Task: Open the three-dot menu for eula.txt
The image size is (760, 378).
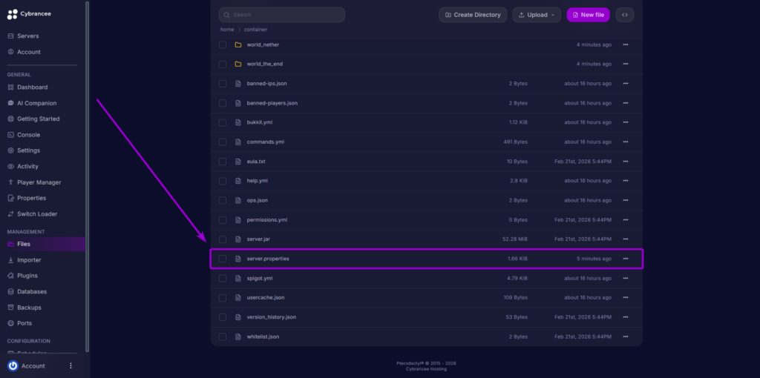Action: pyautogui.click(x=625, y=161)
